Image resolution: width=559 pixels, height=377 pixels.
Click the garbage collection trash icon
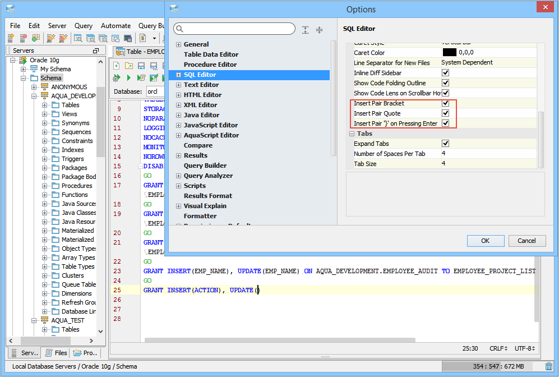click(x=549, y=366)
